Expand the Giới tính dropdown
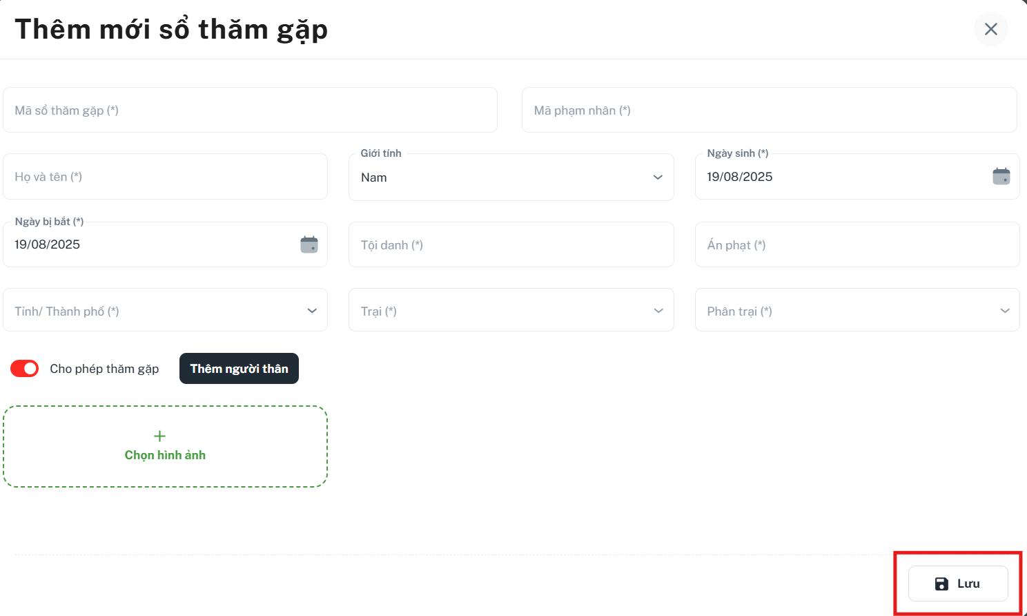This screenshot has width=1027, height=616. coord(511,177)
